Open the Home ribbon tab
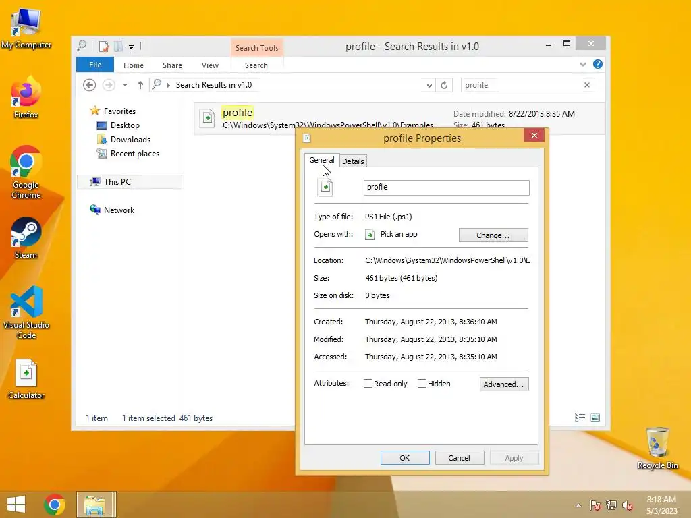This screenshot has height=518, width=691. (x=134, y=65)
